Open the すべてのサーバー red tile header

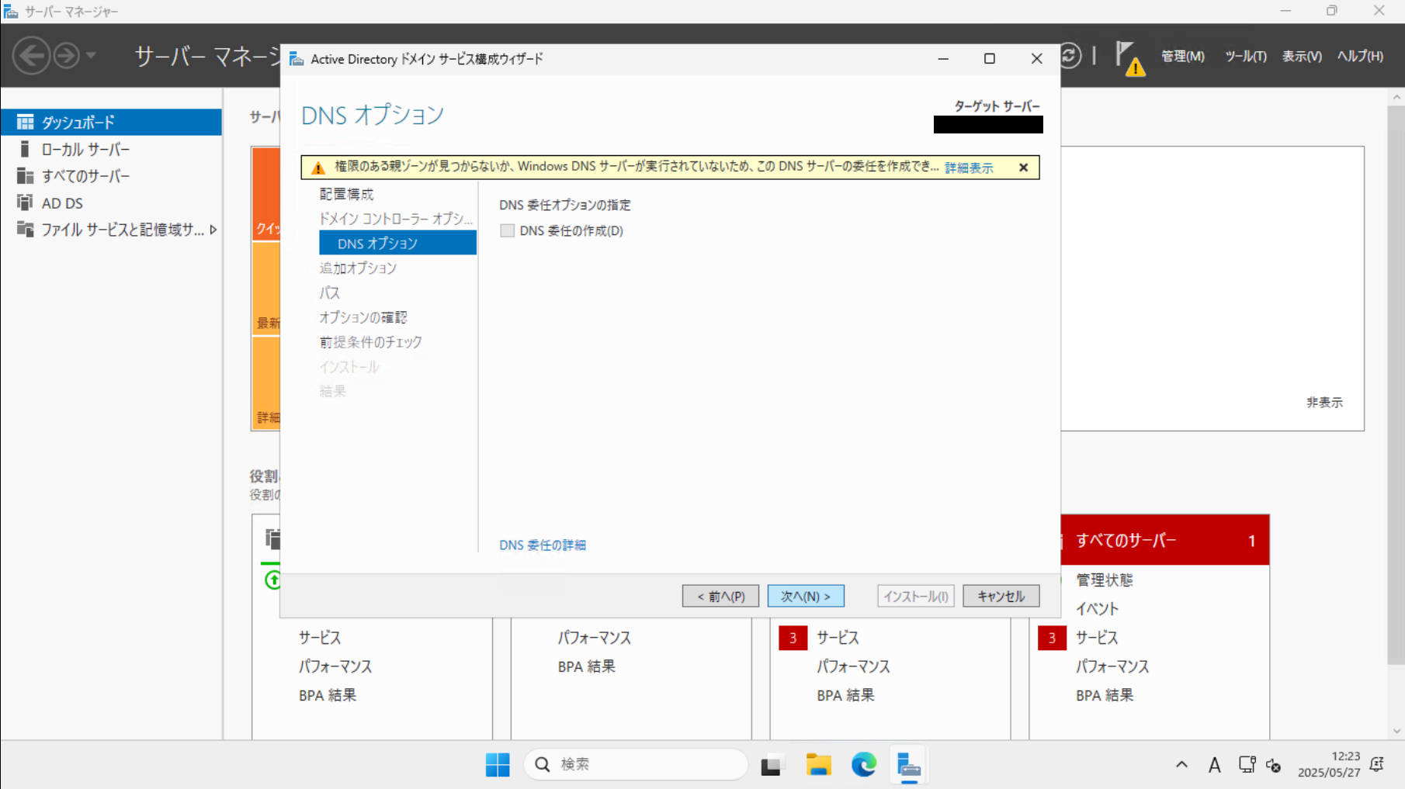coord(1164,540)
